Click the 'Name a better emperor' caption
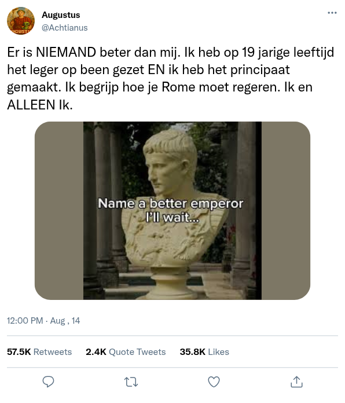 (171, 210)
